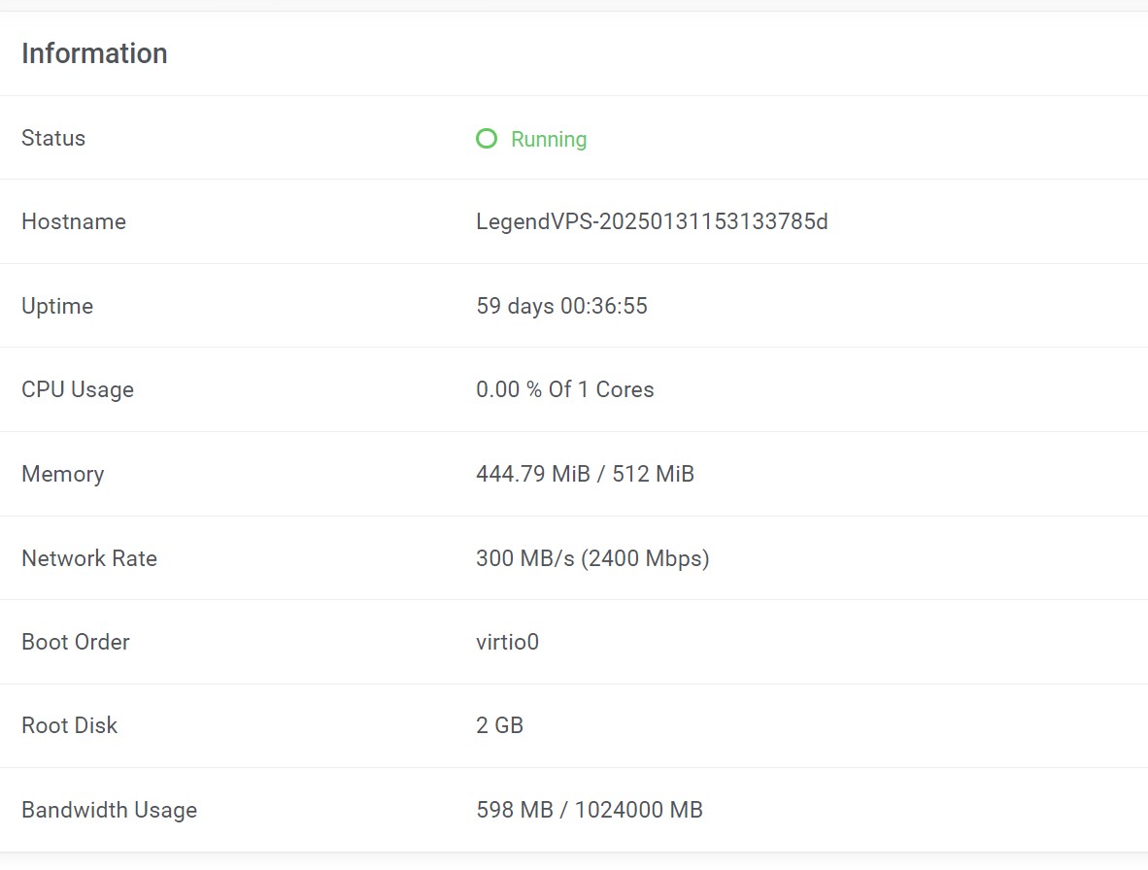Click the 'CPU Usage' row label
Screen dimensions: 1148x870
78,389
